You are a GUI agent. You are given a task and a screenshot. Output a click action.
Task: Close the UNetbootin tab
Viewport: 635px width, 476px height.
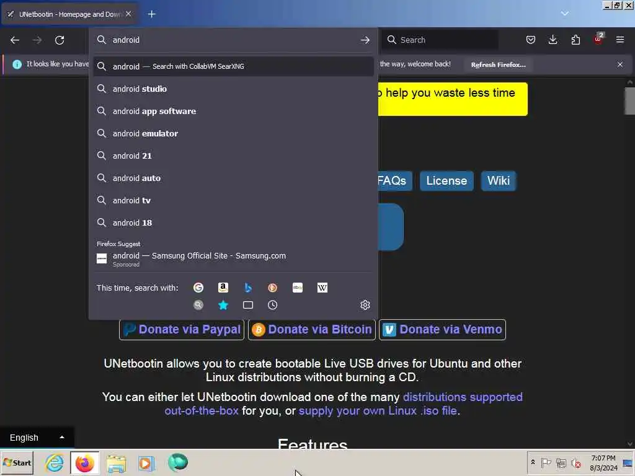(128, 14)
